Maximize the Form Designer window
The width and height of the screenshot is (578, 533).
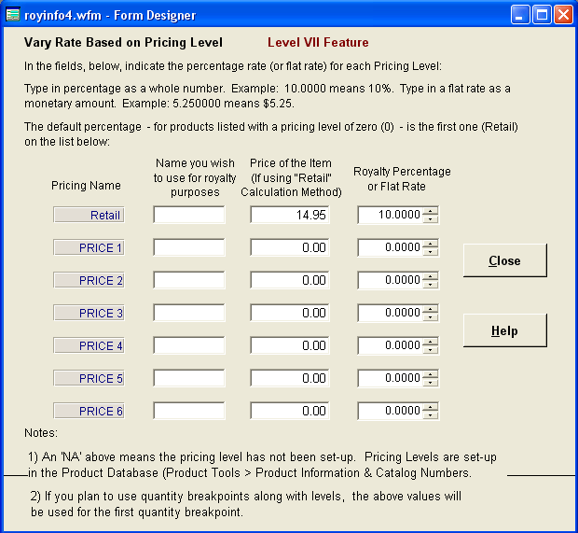tap(543, 14)
